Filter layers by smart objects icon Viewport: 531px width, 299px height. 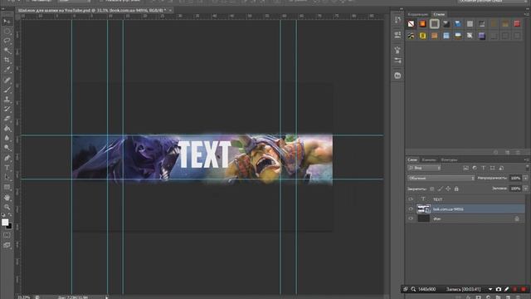point(501,168)
